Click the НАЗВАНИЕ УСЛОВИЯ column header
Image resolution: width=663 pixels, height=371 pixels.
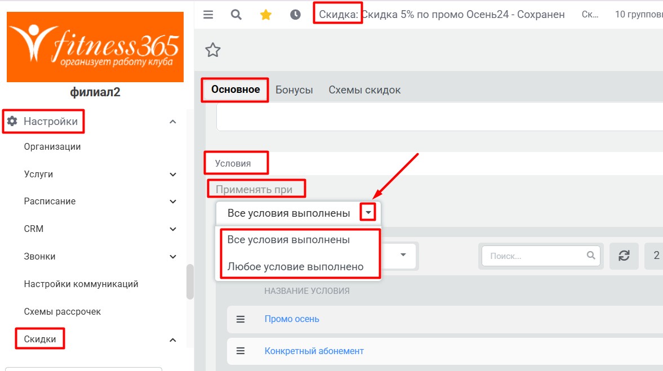coord(307,290)
